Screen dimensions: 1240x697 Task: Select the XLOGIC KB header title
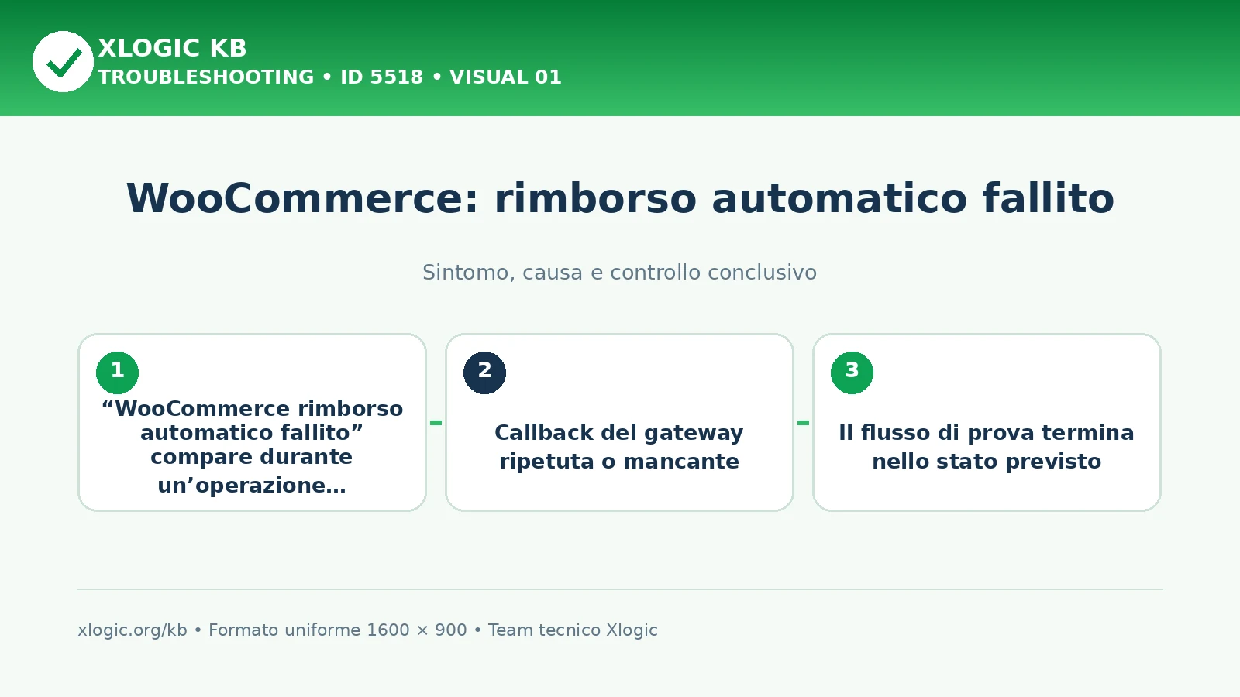[172, 48]
